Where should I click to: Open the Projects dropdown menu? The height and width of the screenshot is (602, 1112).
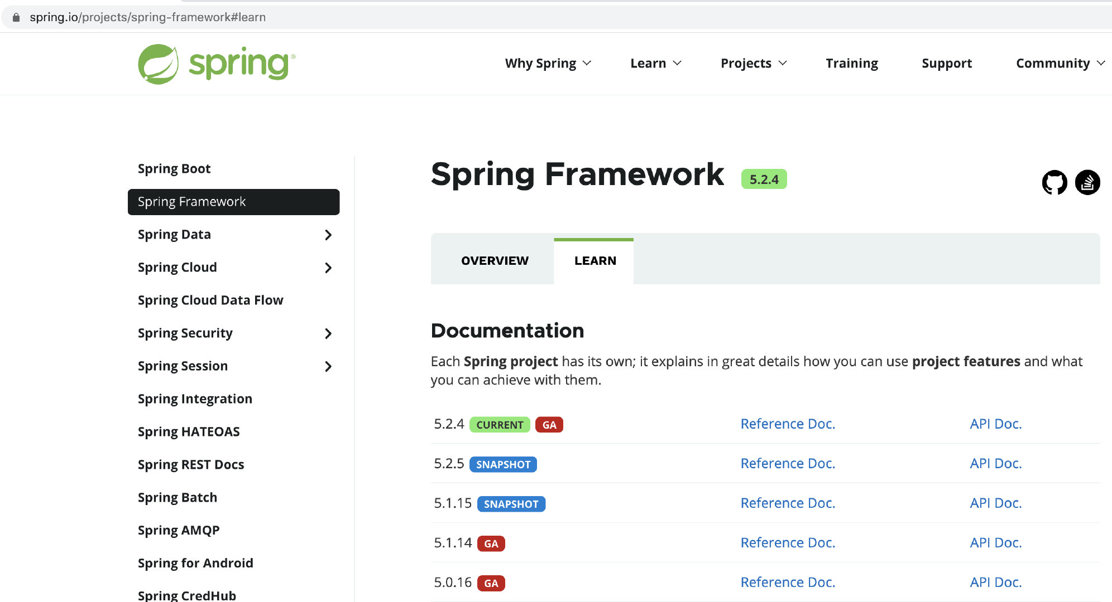pyautogui.click(x=752, y=64)
